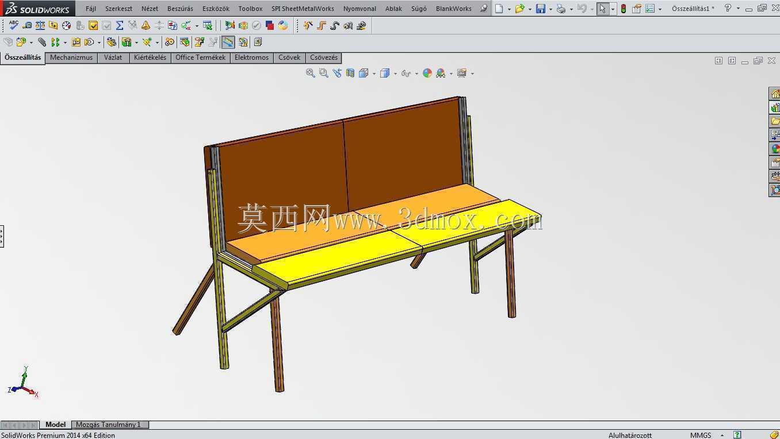Expand the Options dropdown arrow
The width and height of the screenshot is (780, 439).
[x=660, y=9]
